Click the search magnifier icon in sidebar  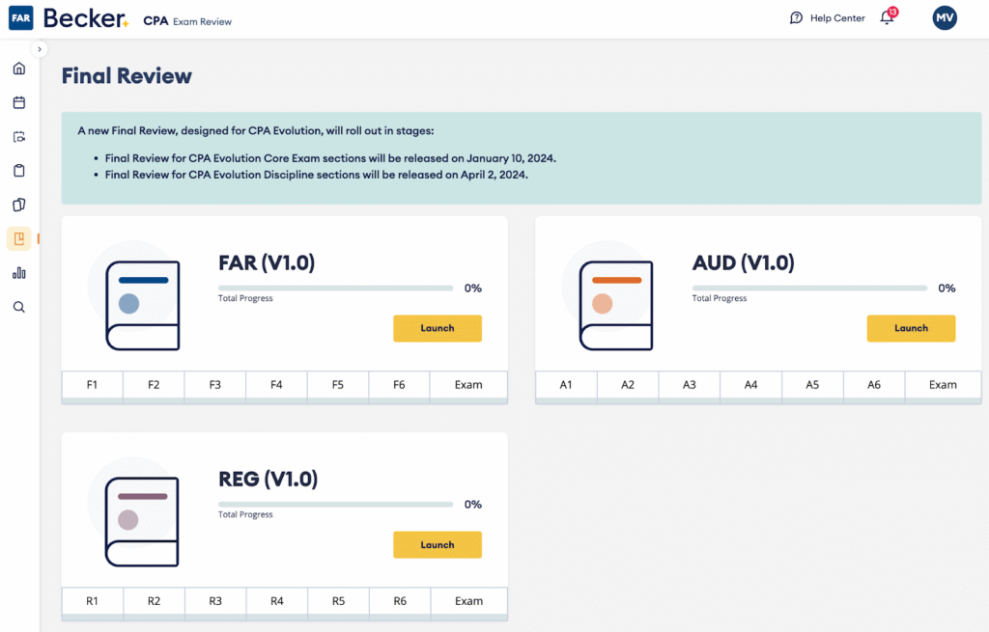click(19, 307)
